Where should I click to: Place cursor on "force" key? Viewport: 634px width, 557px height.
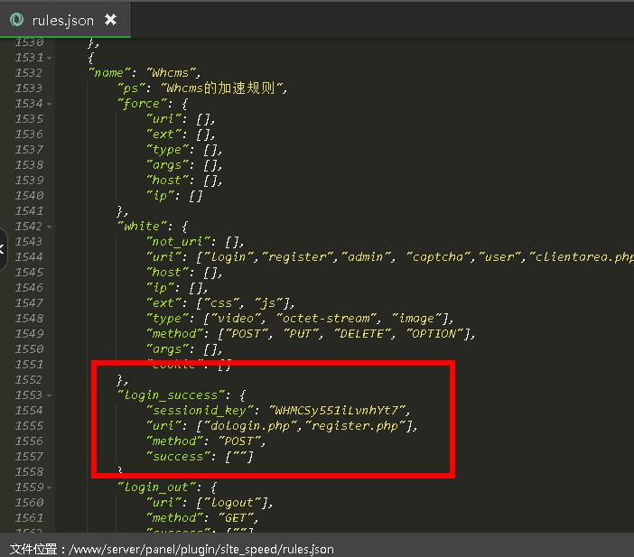coord(142,104)
